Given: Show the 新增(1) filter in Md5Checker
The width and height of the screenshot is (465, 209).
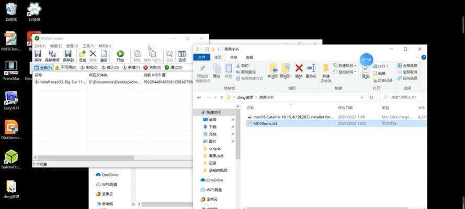Looking at the screenshot, I should coord(131,67).
